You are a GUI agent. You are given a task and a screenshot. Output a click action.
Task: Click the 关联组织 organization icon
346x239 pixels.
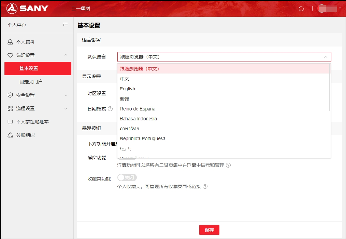pos(10,135)
